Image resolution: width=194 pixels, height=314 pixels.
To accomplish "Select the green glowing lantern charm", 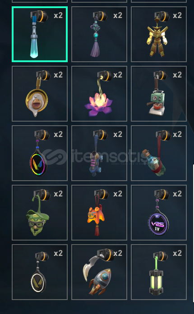I will pyautogui.click(x=159, y=272).
